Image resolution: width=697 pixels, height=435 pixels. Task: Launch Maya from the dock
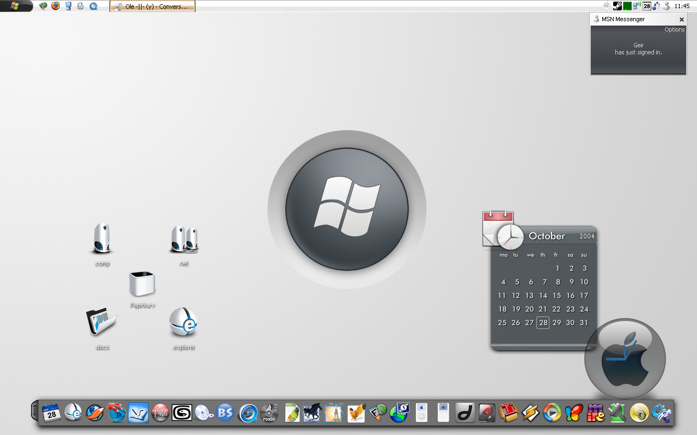click(x=160, y=413)
